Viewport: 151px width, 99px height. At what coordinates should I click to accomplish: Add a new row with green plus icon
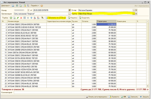11,18
